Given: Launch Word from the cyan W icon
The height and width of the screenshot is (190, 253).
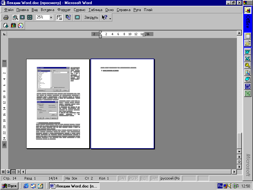Looking at the screenshot, I should [248, 52].
